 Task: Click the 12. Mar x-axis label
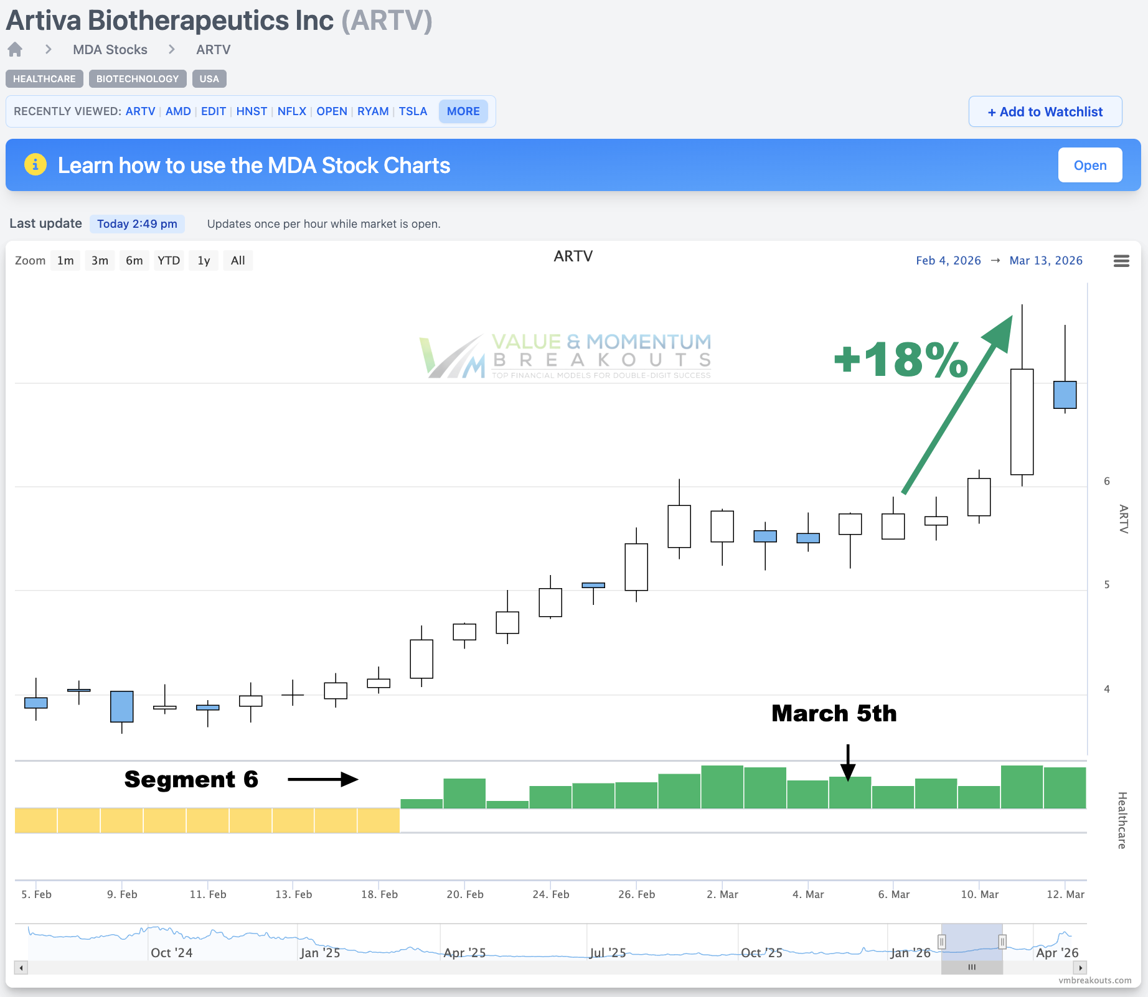click(1065, 894)
